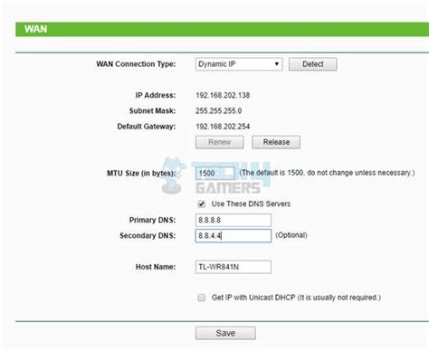Click the Primary DNS label

click(152, 220)
